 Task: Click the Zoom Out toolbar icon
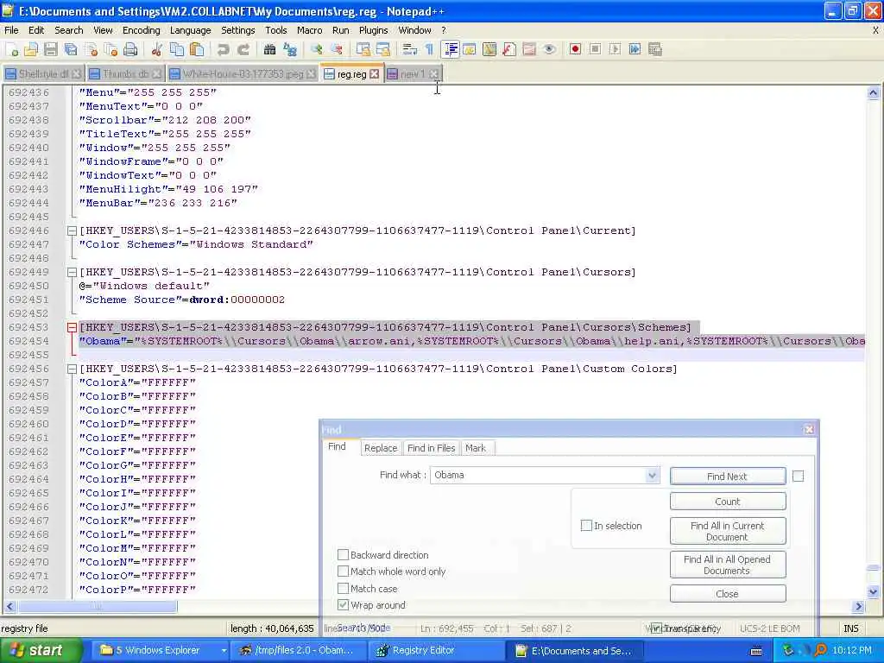[x=337, y=49]
